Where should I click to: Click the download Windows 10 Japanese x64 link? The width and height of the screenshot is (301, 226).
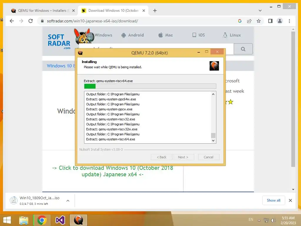pos(113,171)
